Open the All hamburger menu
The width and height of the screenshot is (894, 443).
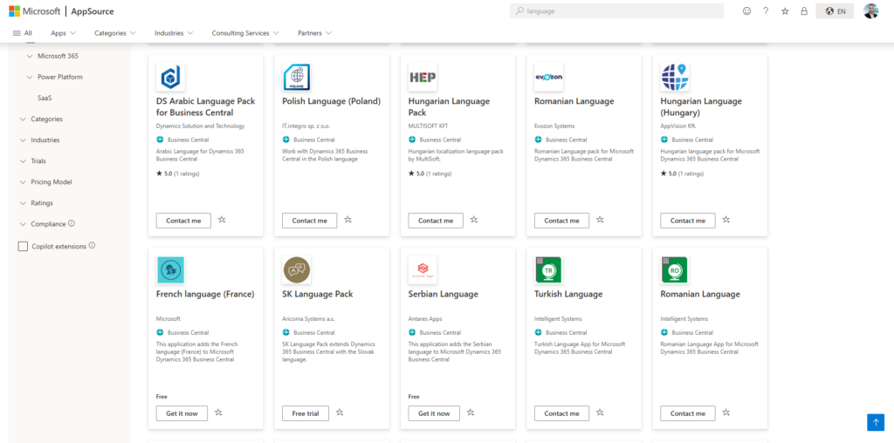[x=22, y=33]
